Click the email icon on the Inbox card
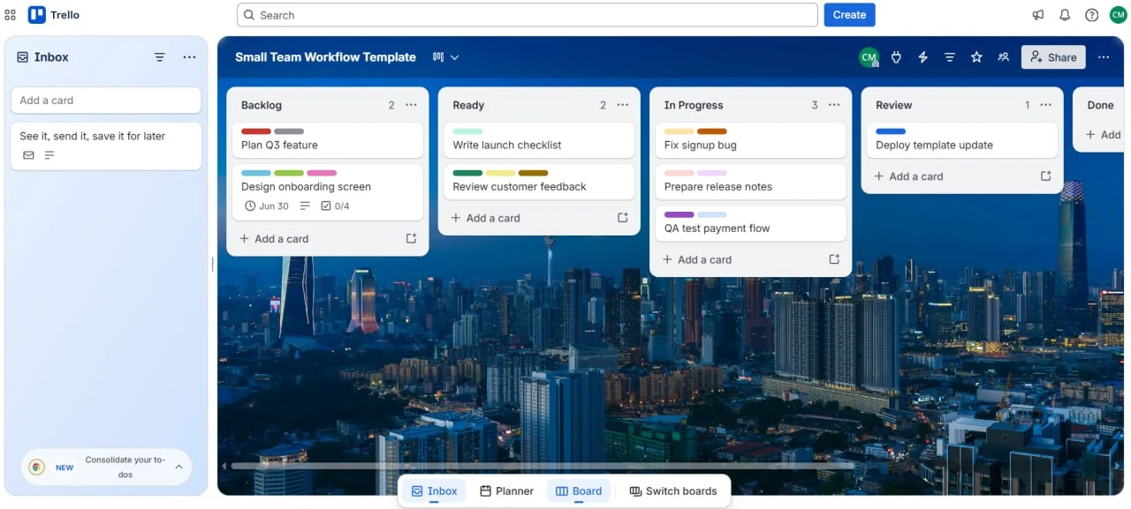Viewport: 1131px width, 509px height. click(x=29, y=155)
